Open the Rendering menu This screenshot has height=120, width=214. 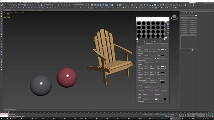pos(44,3)
